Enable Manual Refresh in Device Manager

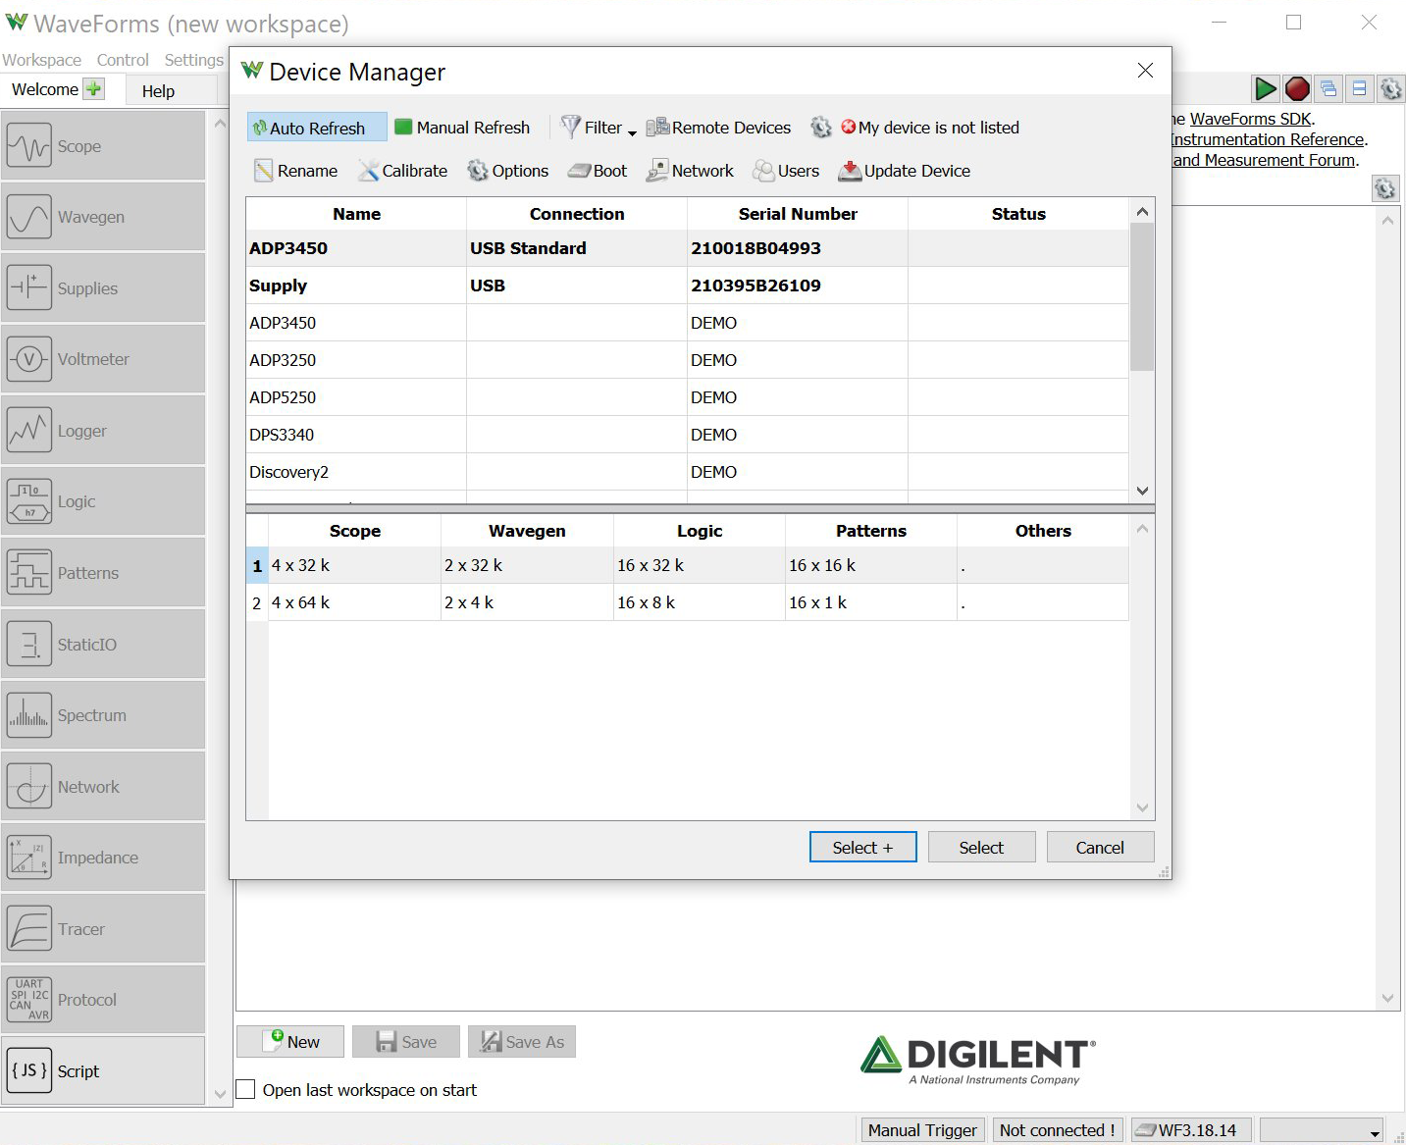click(462, 128)
